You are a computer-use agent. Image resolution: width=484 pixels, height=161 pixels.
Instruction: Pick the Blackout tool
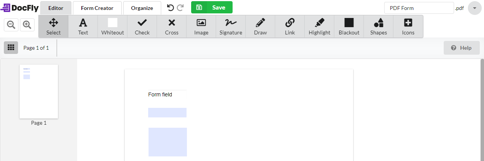(349, 26)
